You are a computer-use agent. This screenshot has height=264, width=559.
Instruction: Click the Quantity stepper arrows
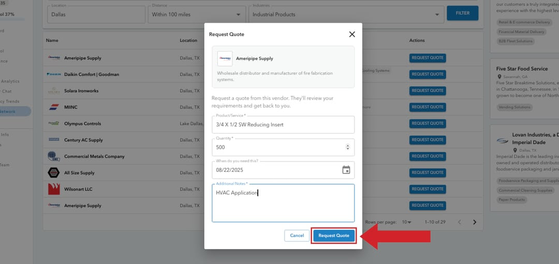tap(348, 147)
